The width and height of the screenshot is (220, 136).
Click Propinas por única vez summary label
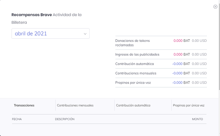point(133,83)
